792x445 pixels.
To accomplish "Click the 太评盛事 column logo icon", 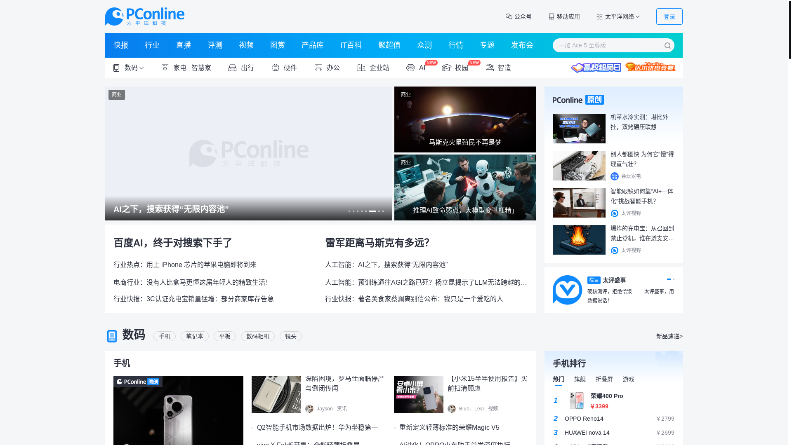I will coord(567,290).
